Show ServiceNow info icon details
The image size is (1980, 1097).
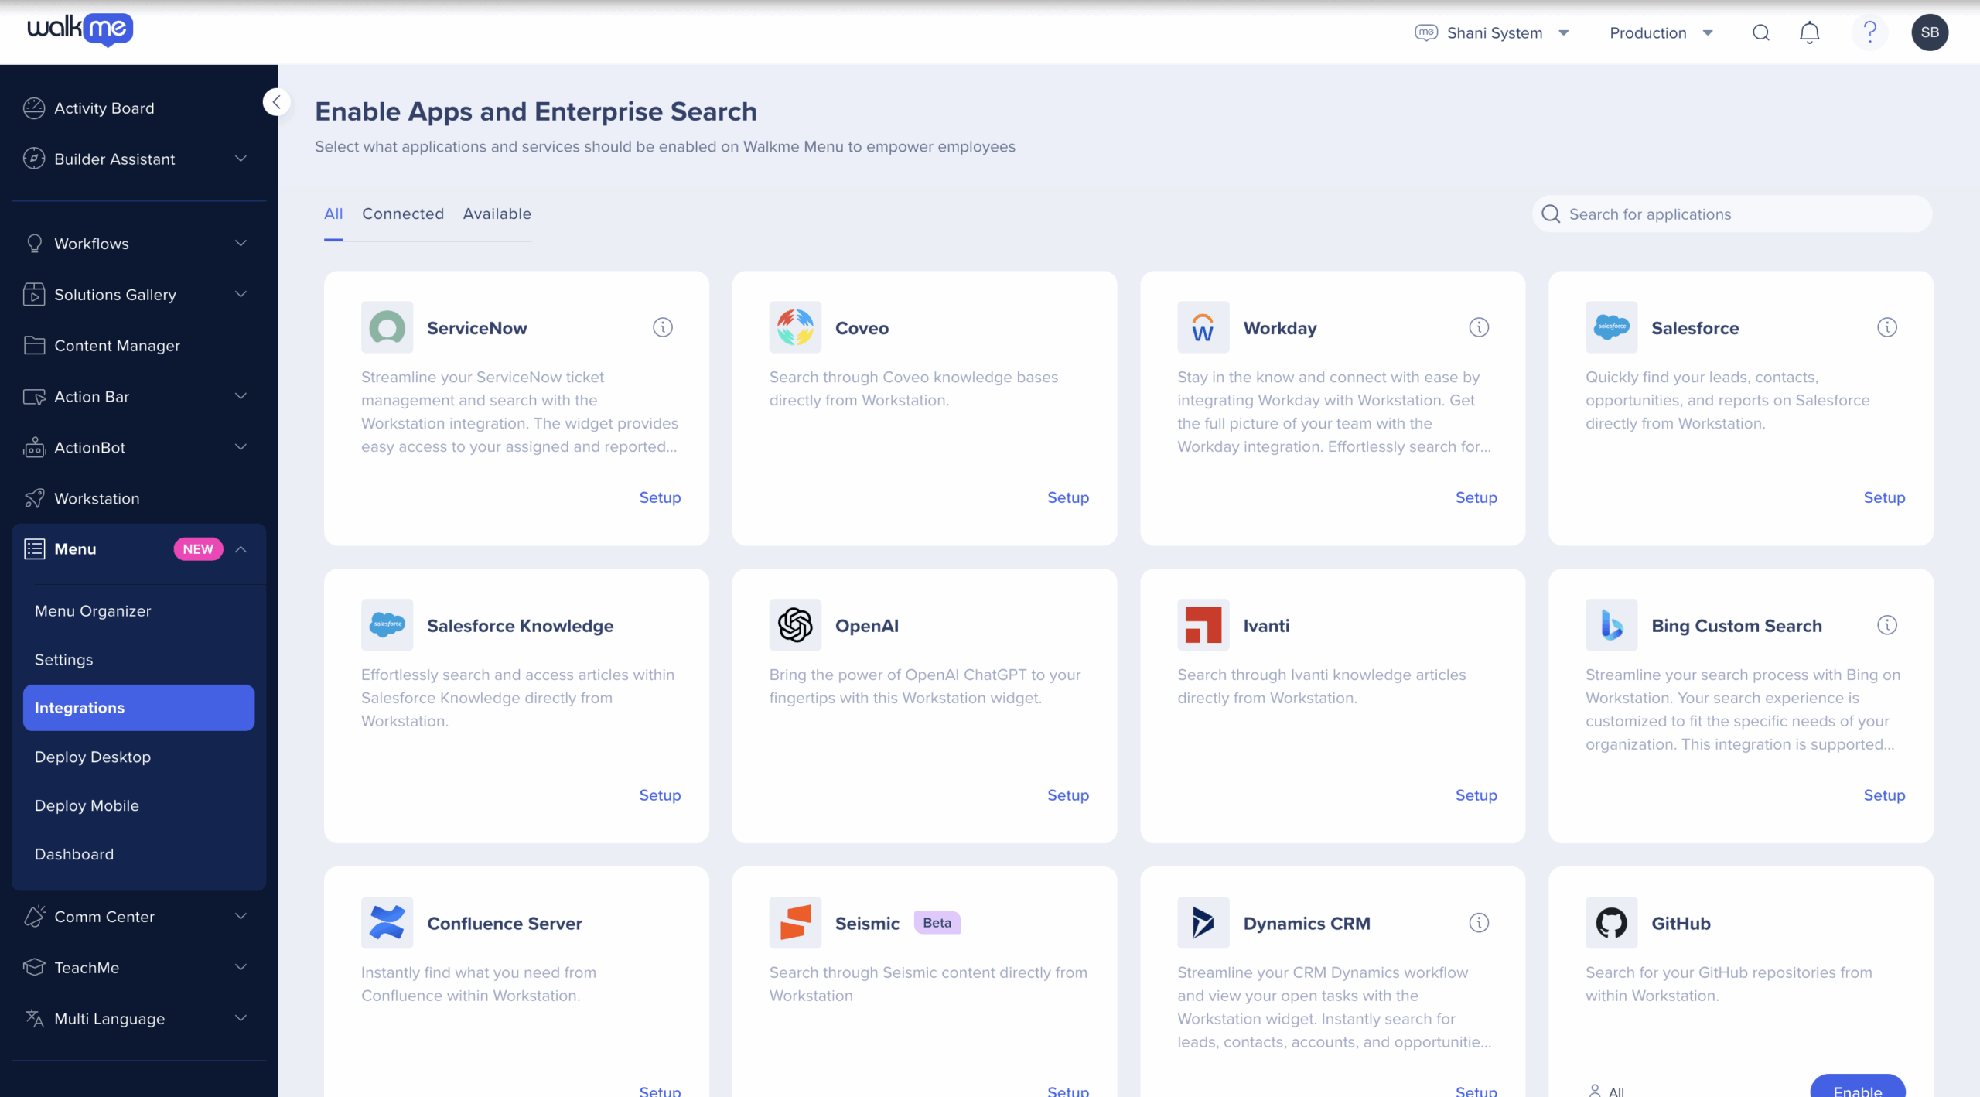click(x=663, y=327)
